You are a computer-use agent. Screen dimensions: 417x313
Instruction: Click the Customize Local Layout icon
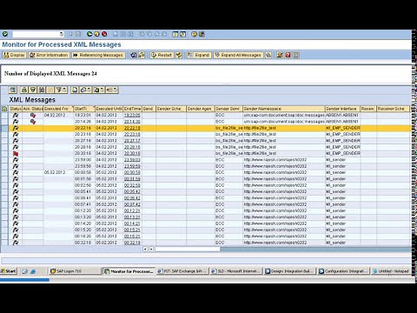pyautogui.click(x=202, y=34)
